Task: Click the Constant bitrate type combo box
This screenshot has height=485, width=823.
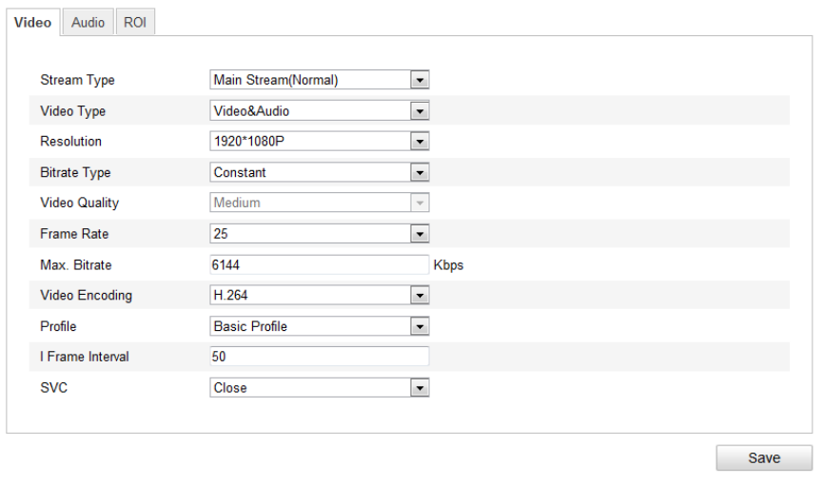Action: pos(319,172)
